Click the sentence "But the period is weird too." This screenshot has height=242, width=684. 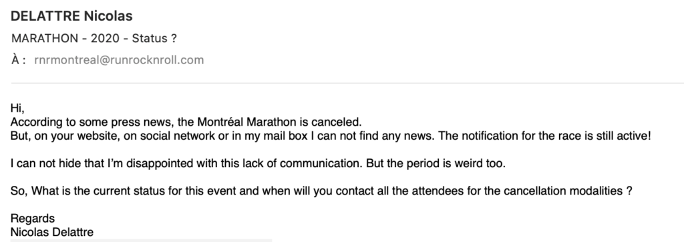[436, 163]
